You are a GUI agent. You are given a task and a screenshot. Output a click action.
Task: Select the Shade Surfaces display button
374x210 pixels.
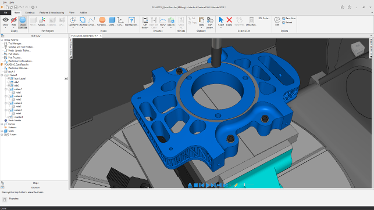(x=23, y=23)
